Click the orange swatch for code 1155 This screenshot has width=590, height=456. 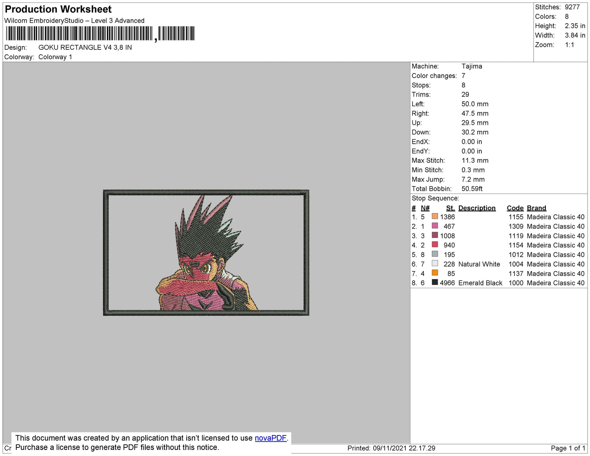point(435,216)
